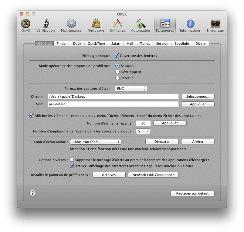Click the Réglages par défaut button
The image size is (244, 232).
[x=192, y=193]
